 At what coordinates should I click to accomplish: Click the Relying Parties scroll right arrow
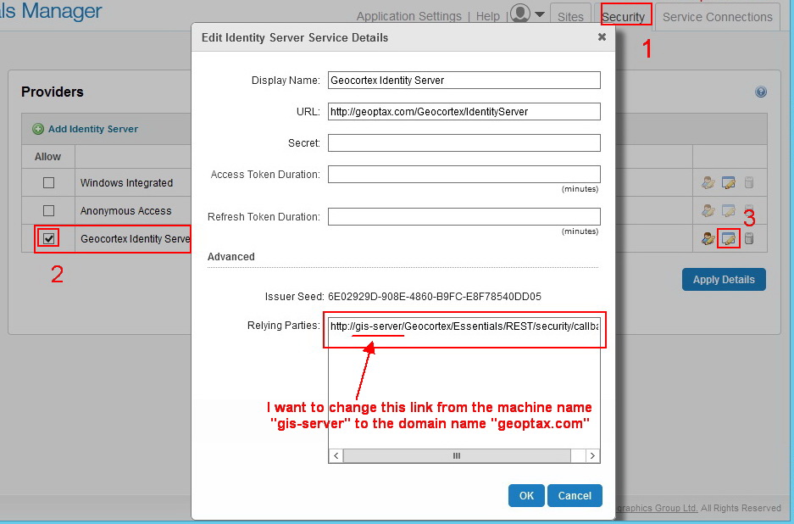tap(592, 455)
